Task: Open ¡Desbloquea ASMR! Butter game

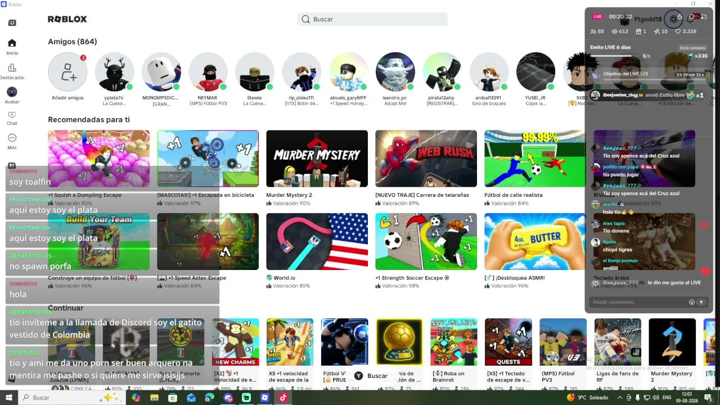Action: click(535, 241)
